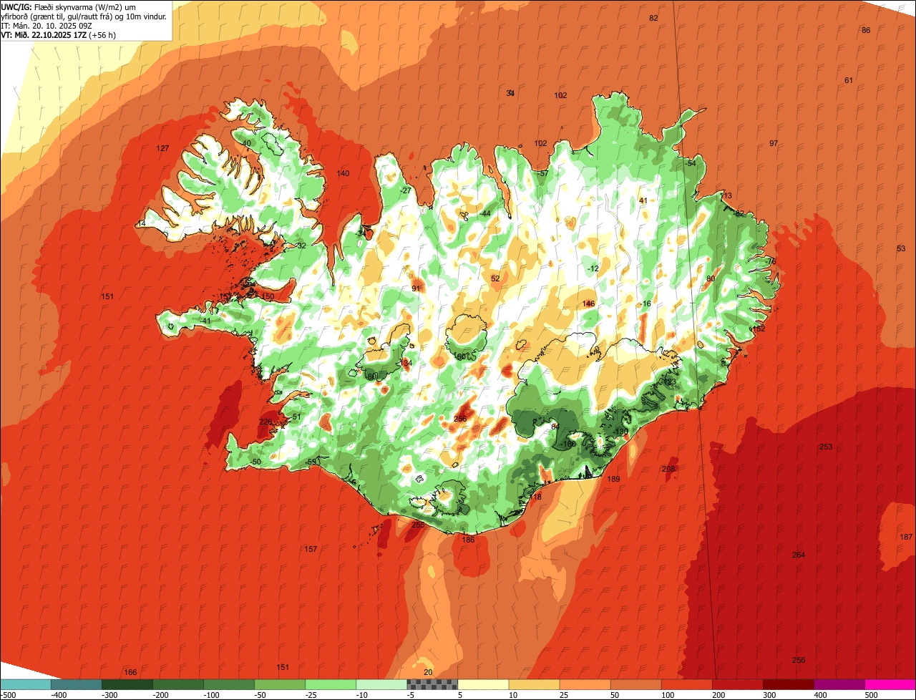The width and height of the screenshot is (916, 700).
Task: Click the value -27 by Skagi peninsula
Action: 406,190
